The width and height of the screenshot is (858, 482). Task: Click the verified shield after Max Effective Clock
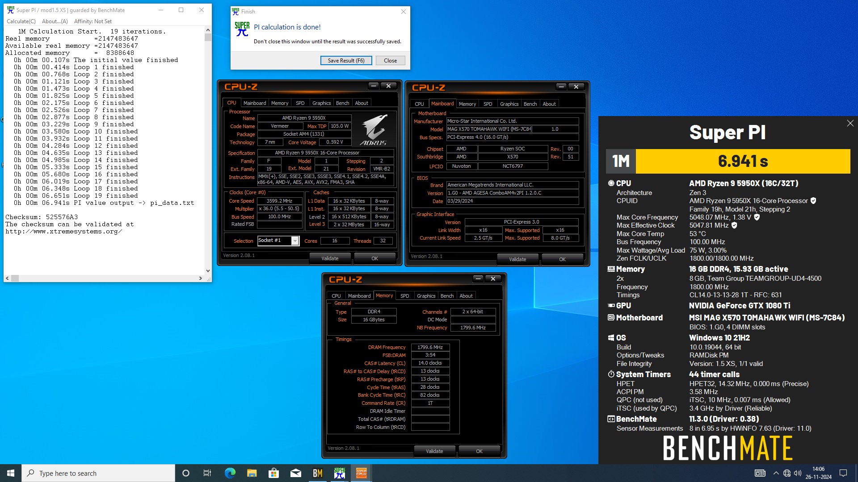734,225
